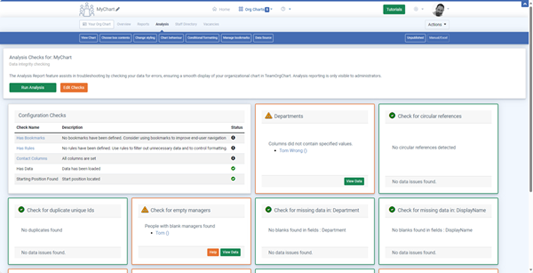Click green check icon on circular references card

[392, 116]
